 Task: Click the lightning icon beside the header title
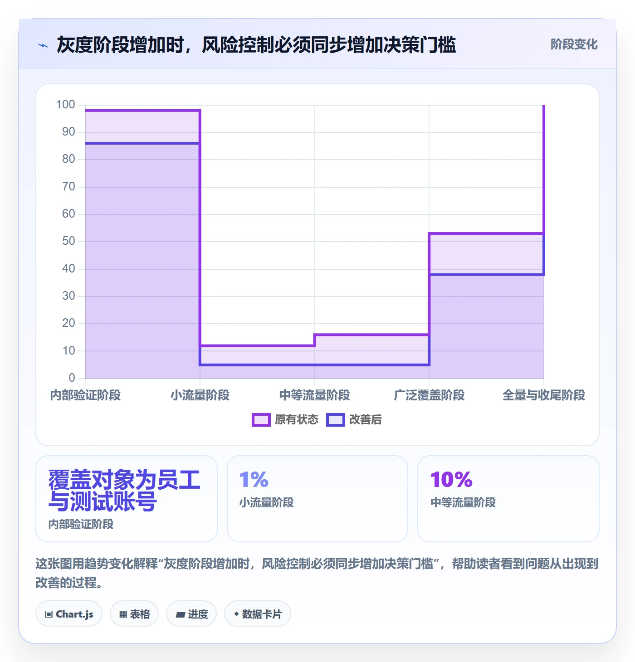43,45
